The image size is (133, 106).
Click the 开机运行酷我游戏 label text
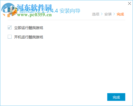pyautogui.click(x=29, y=37)
